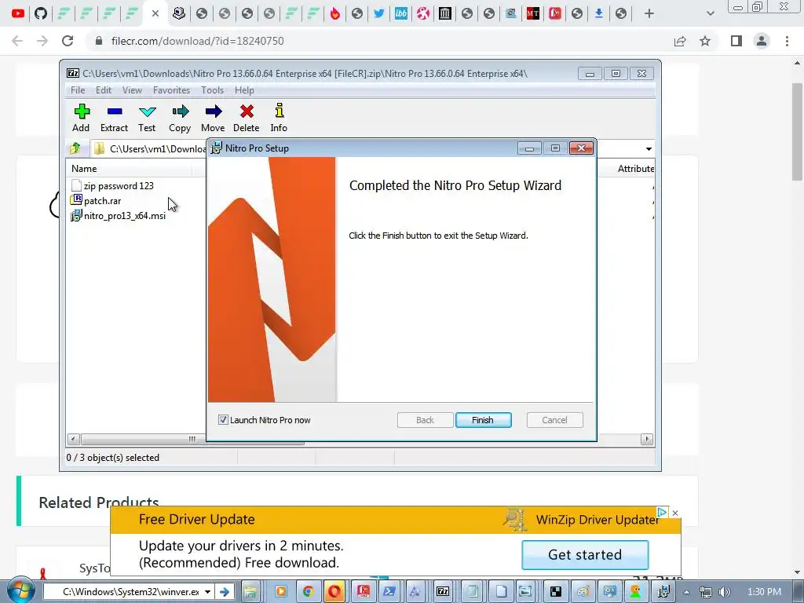Click the Name column header
The width and height of the screenshot is (804, 603).
(84, 169)
